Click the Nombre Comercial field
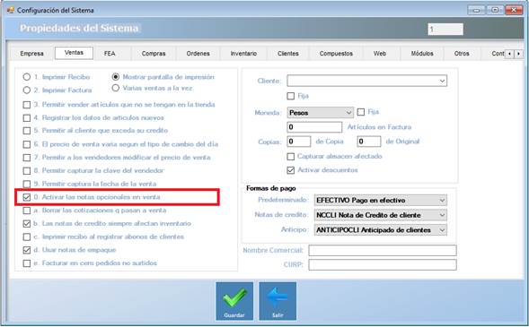529x327 pixels. coord(383,251)
